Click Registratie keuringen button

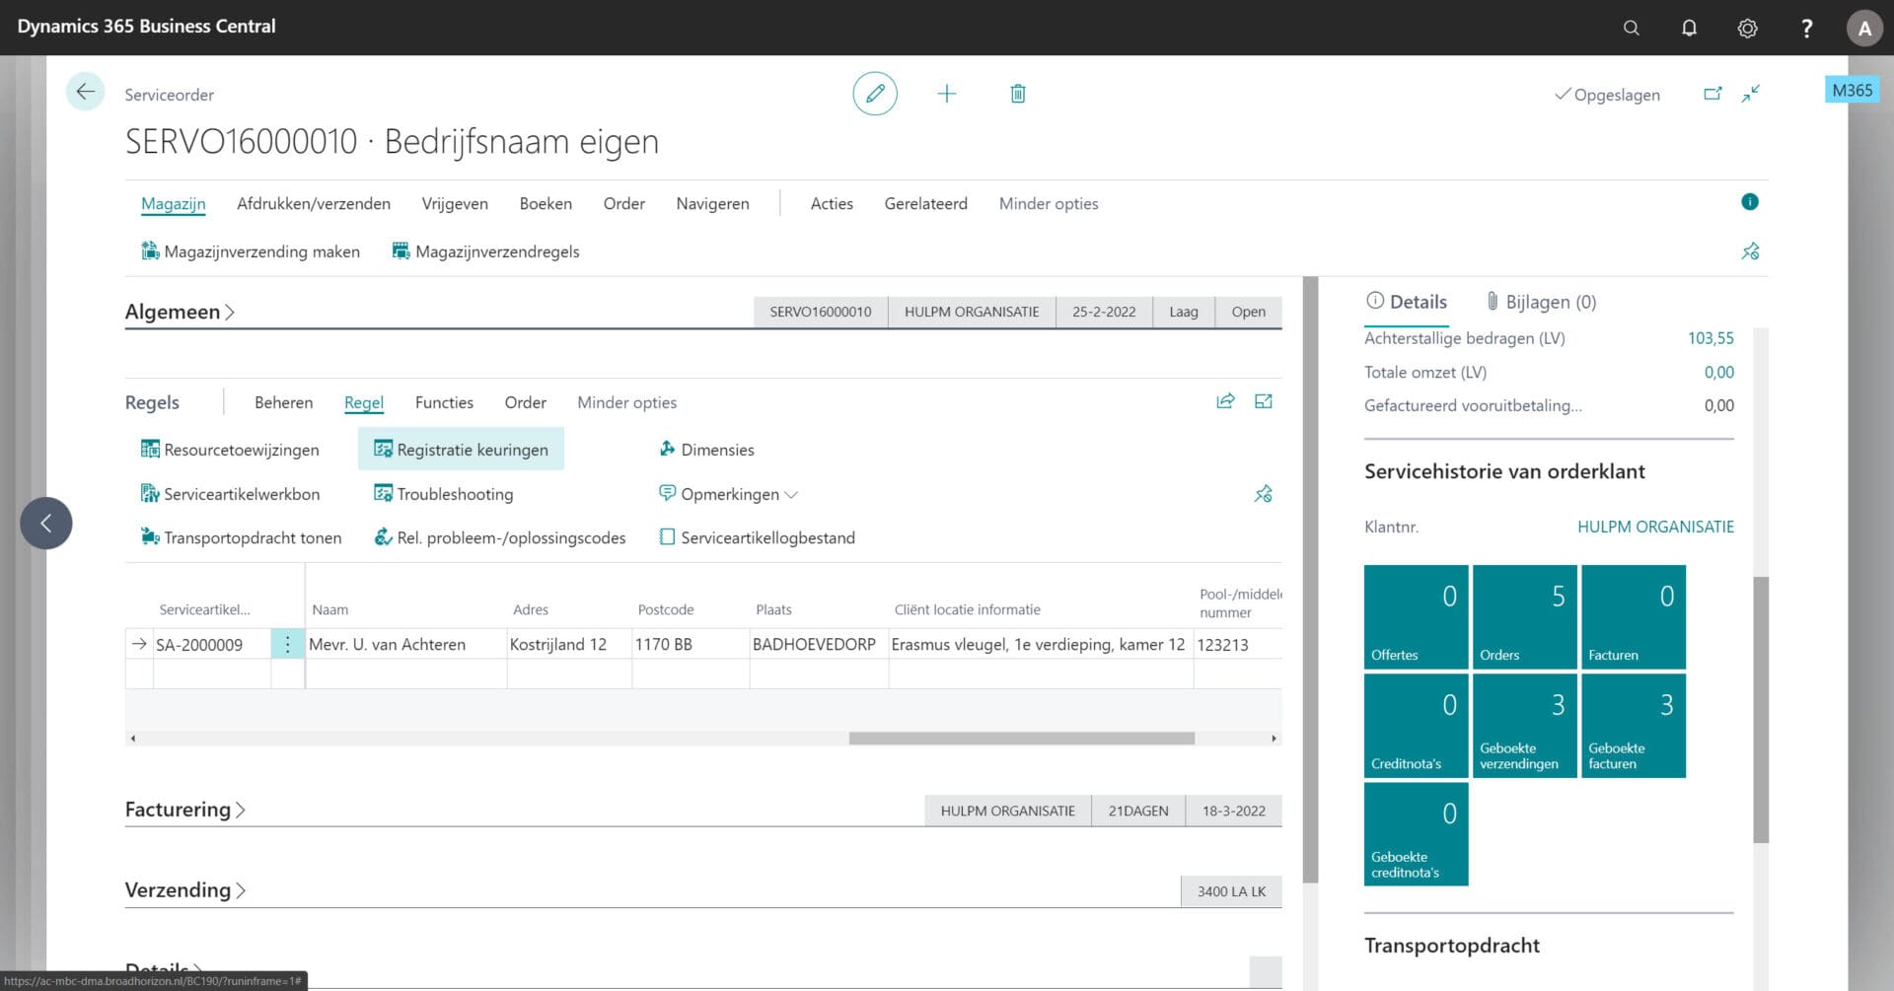[x=461, y=450]
